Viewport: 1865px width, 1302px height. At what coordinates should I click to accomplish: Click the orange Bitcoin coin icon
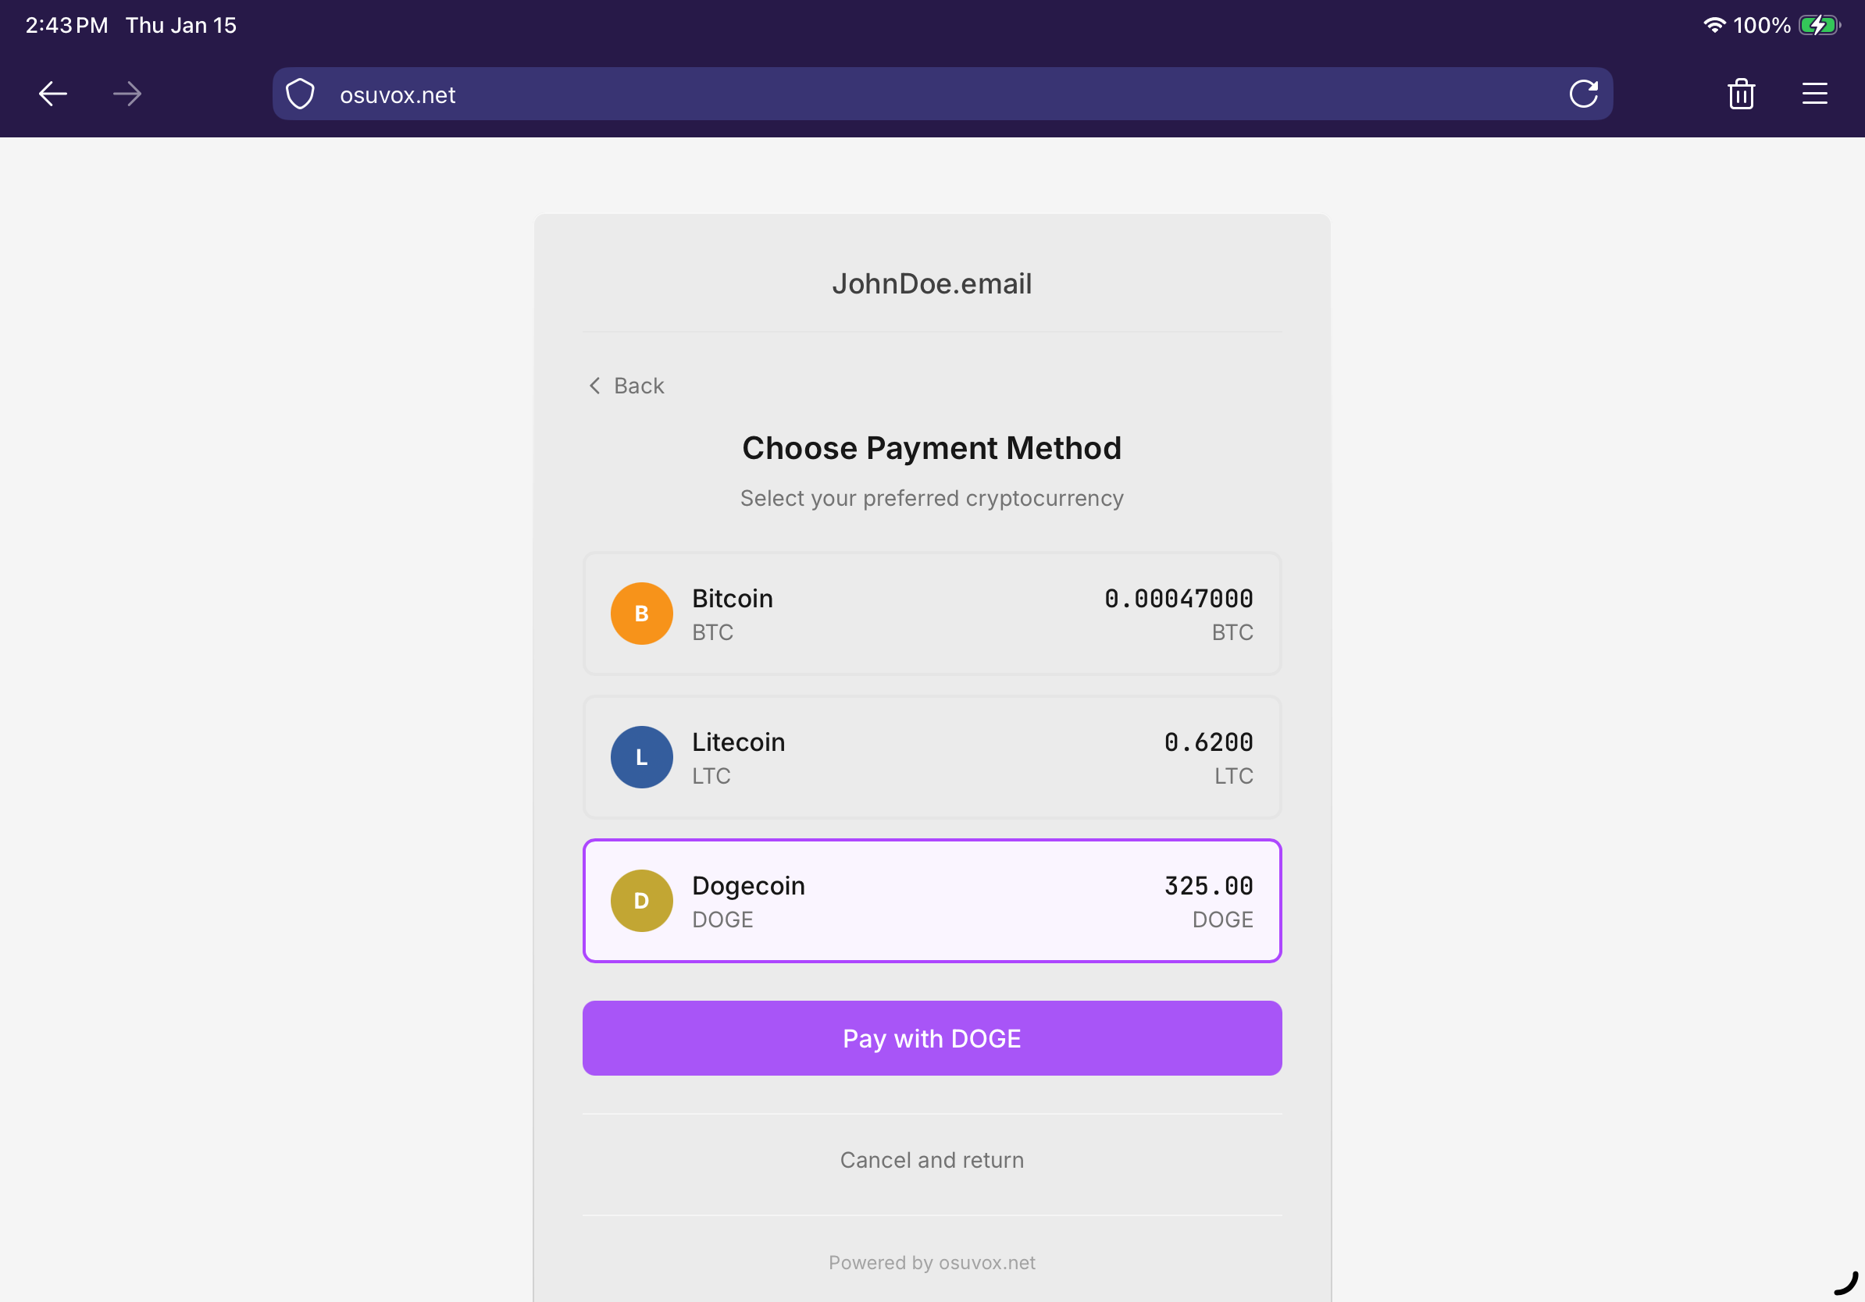pyautogui.click(x=641, y=614)
